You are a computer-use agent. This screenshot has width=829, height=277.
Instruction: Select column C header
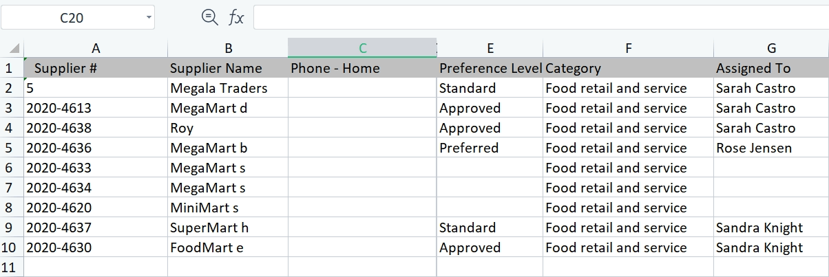362,48
